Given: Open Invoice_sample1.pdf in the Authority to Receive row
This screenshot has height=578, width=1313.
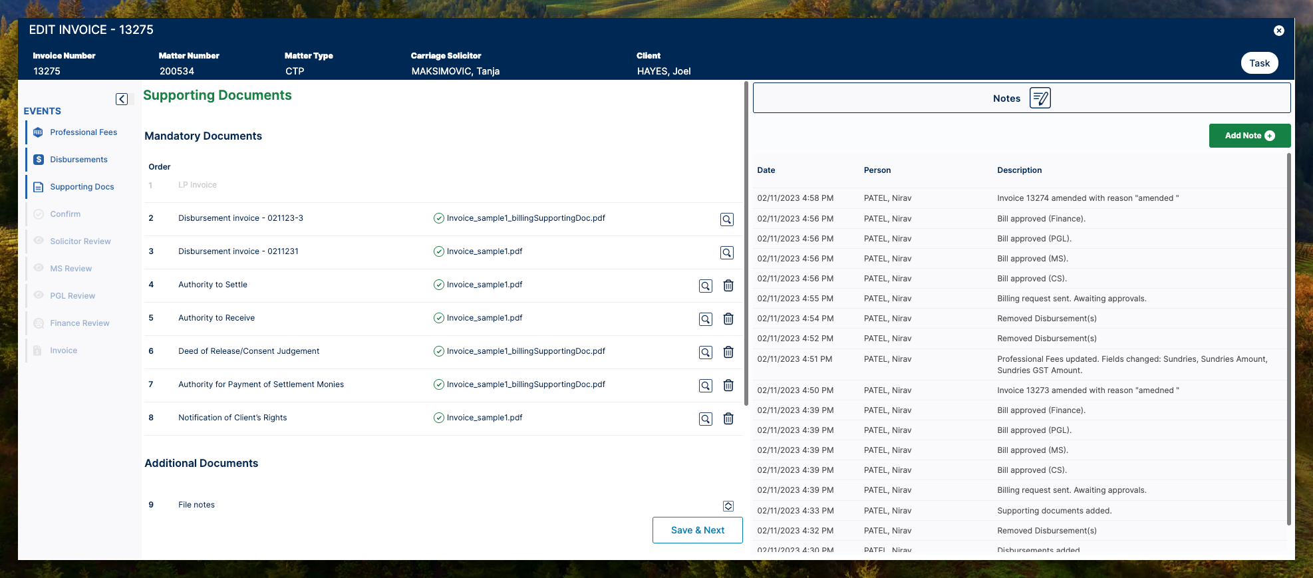Looking at the screenshot, I should pos(484,318).
